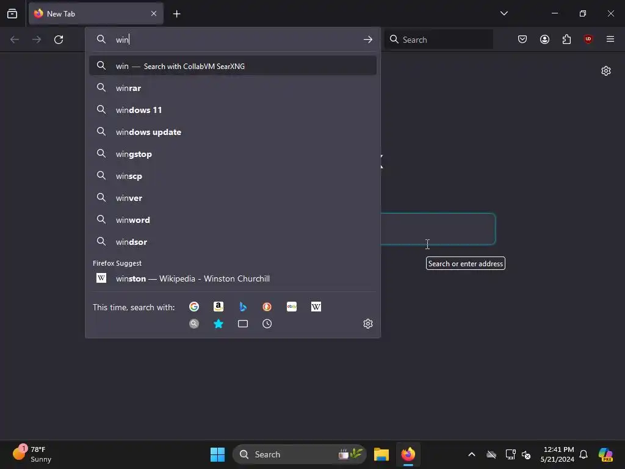Open the Firefox application hamburger menu
The image size is (625, 469).
[610, 39]
